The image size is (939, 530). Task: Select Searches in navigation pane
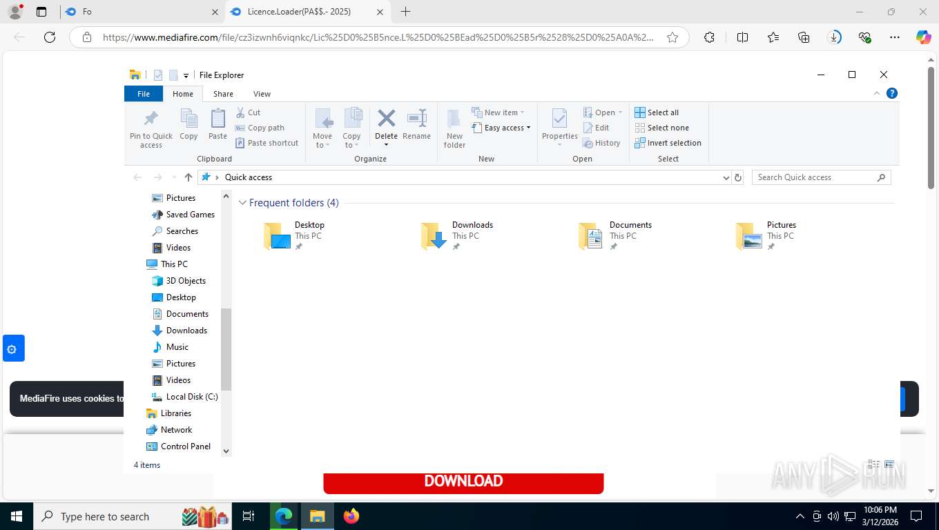pos(175,231)
